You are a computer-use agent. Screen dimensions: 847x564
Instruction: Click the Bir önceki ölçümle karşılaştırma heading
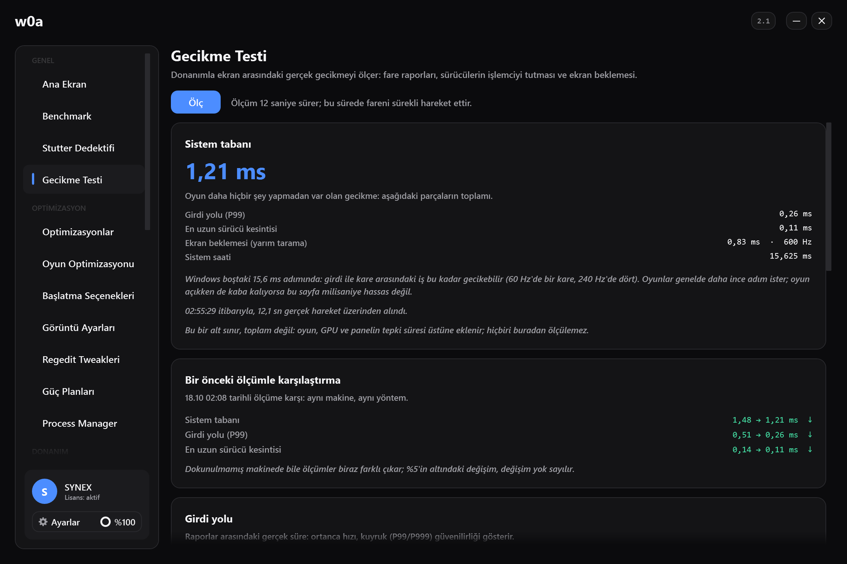tap(263, 380)
